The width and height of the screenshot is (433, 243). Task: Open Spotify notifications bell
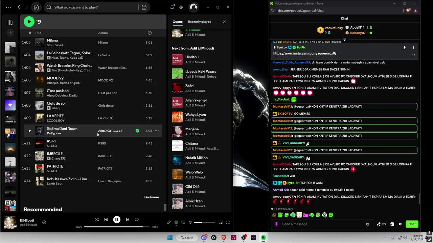172,7
